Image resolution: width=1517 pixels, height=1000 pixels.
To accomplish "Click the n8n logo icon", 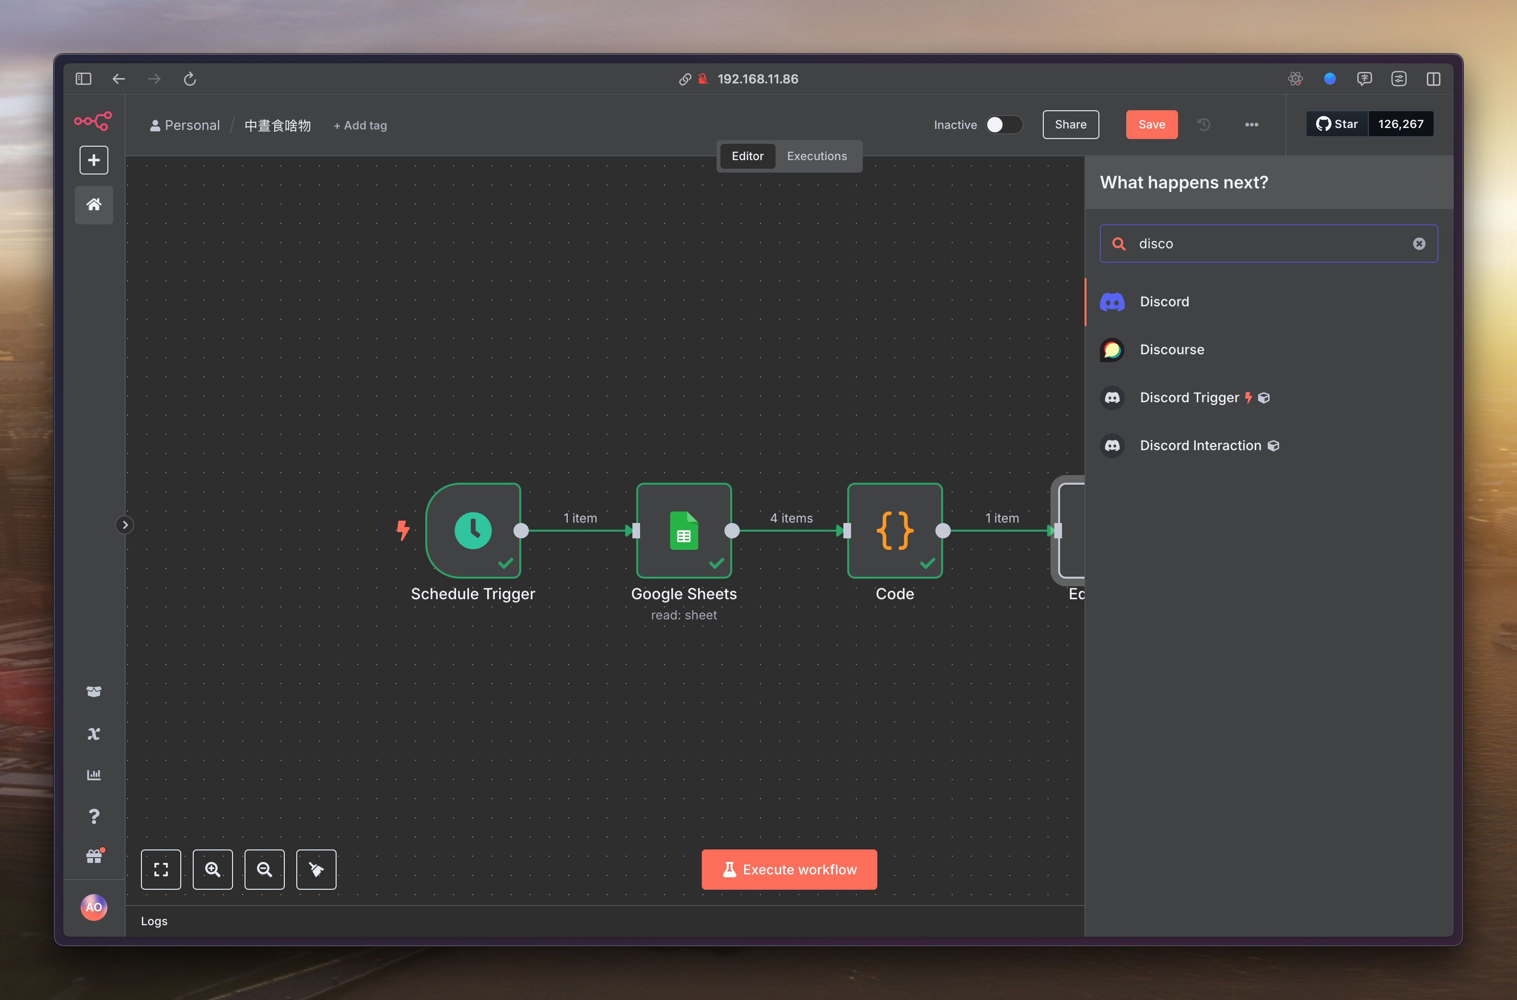I will 93,120.
